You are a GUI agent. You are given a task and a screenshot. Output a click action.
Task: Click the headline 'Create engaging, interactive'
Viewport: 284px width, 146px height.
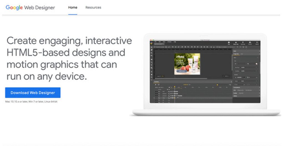(x=69, y=41)
